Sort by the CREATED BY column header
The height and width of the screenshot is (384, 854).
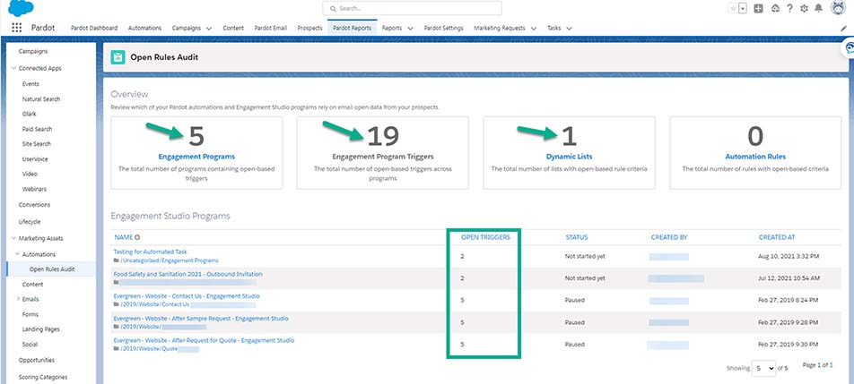pos(669,237)
